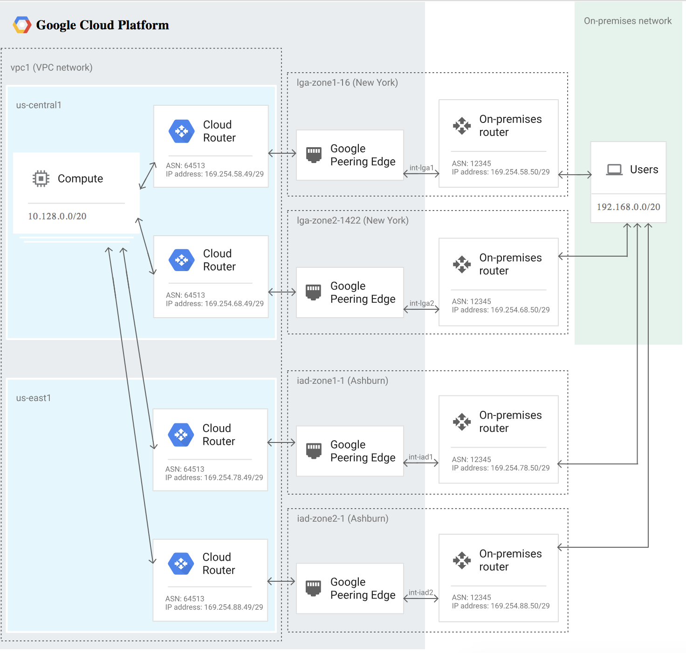686x653 pixels.
Task: Click the on-premises router icon in iad-zone2-1
Action: pyautogui.click(x=462, y=560)
